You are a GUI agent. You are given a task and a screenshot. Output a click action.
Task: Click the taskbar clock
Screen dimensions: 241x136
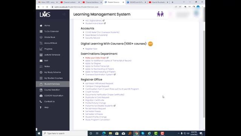coord(194,133)
